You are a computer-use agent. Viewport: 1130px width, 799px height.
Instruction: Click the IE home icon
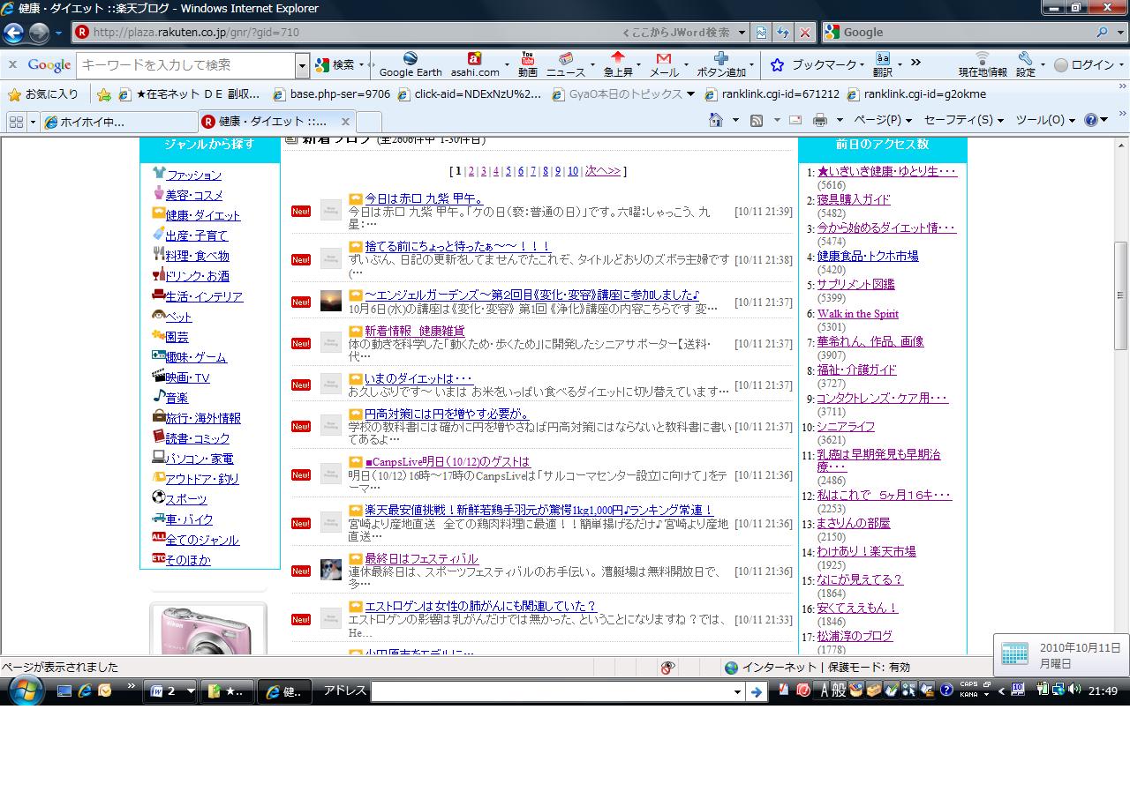point(716,120)
